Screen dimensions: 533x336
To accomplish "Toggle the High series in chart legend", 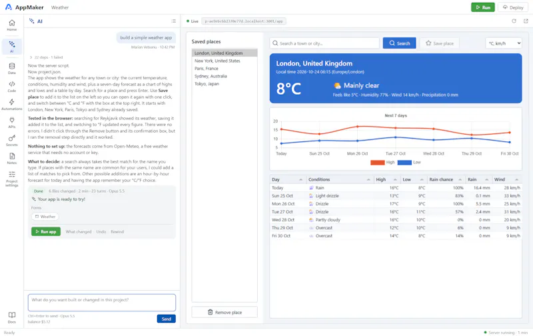I will [382, 163].
